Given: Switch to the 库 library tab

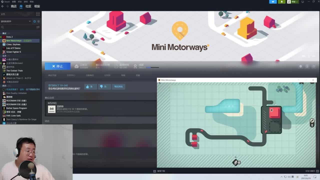Looking at the screenshot, I should 21,6.
